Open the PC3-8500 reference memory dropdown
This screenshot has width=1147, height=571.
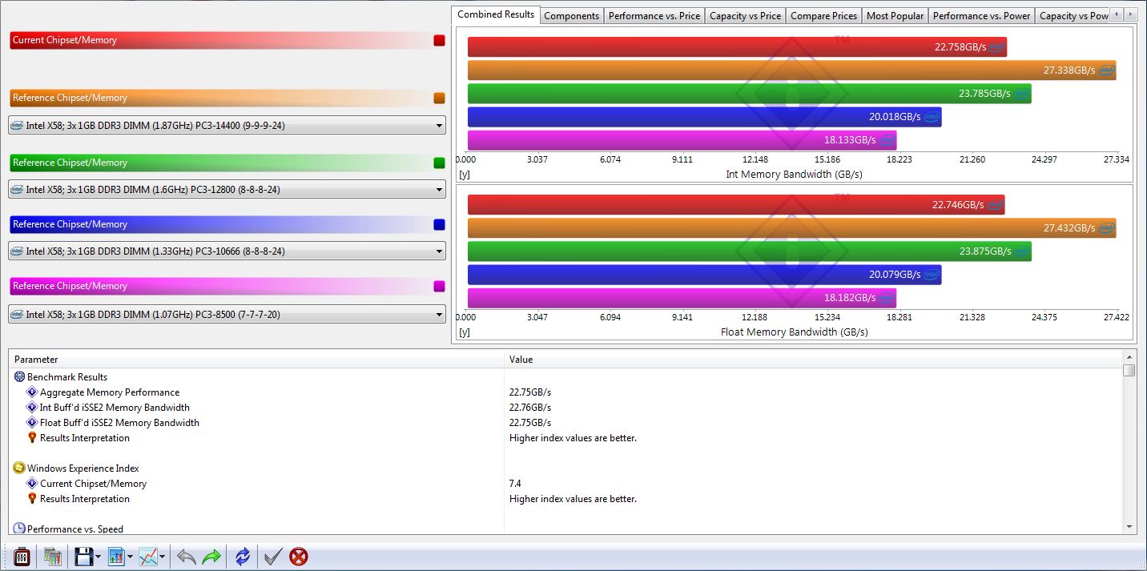point(227,315)
